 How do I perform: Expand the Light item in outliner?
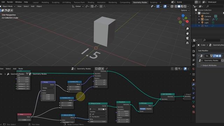[x=199, y=22]
